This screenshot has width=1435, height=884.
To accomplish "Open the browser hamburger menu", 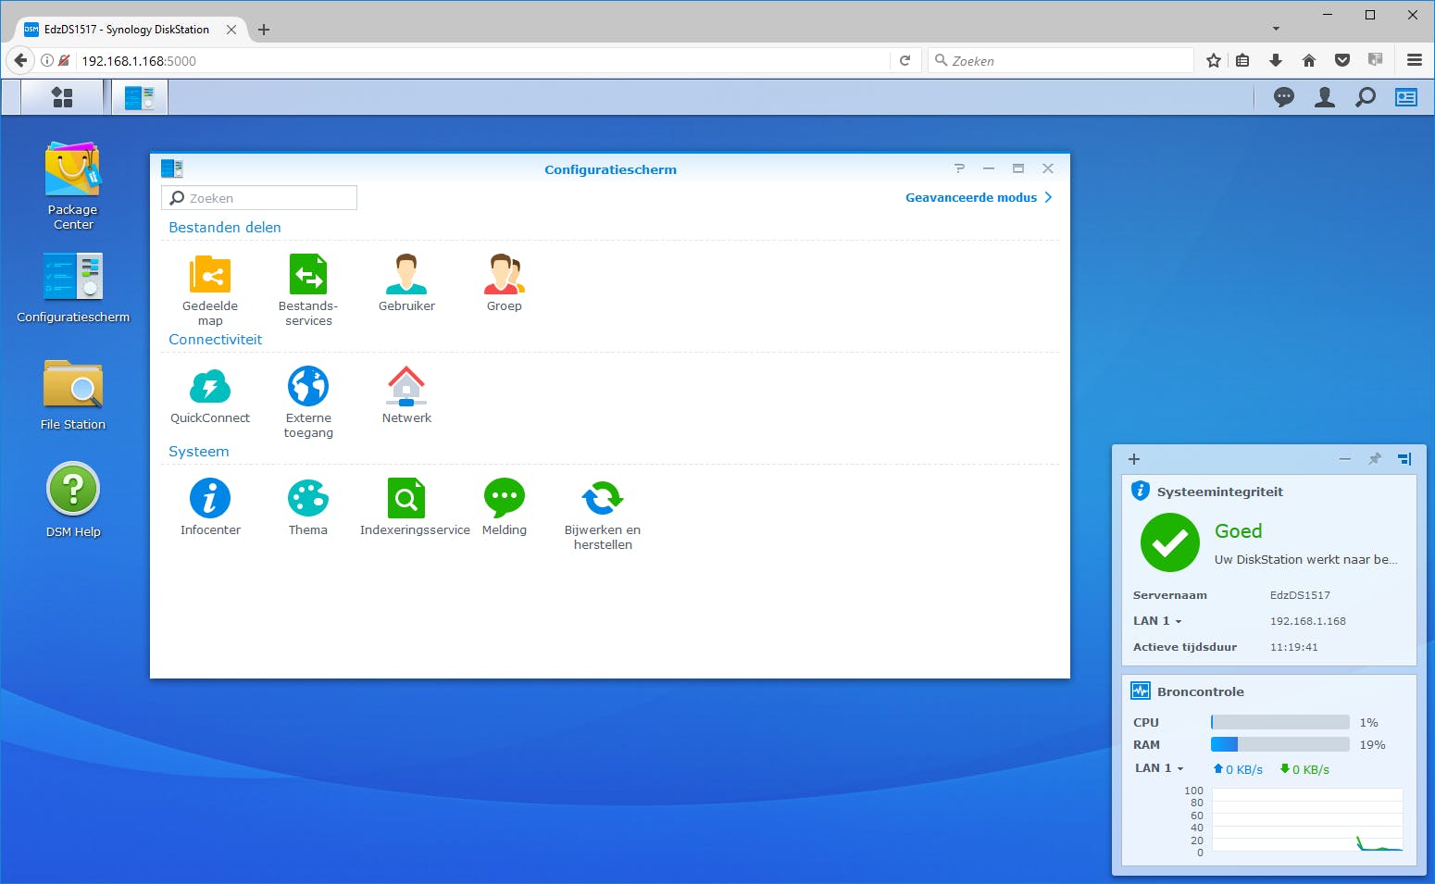I will [1415, 60].
